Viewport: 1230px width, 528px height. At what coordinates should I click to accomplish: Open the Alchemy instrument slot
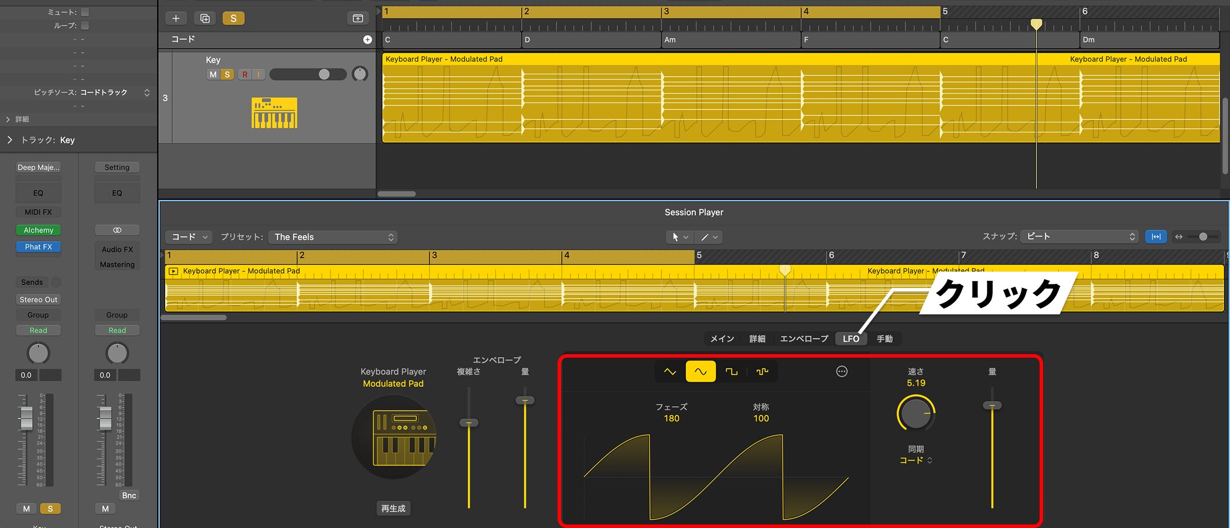pyautogui.click(x=39, y=231)
